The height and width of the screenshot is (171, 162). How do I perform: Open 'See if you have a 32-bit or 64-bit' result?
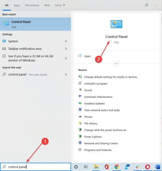[35, 58]
